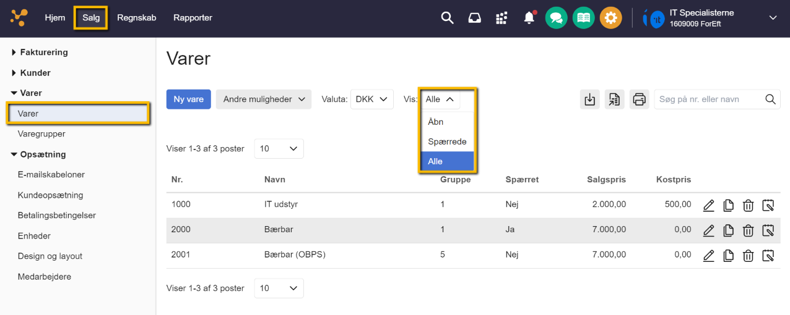Go to Varegrupper in sidebar
790x315 pixels.
click(41, 134)
